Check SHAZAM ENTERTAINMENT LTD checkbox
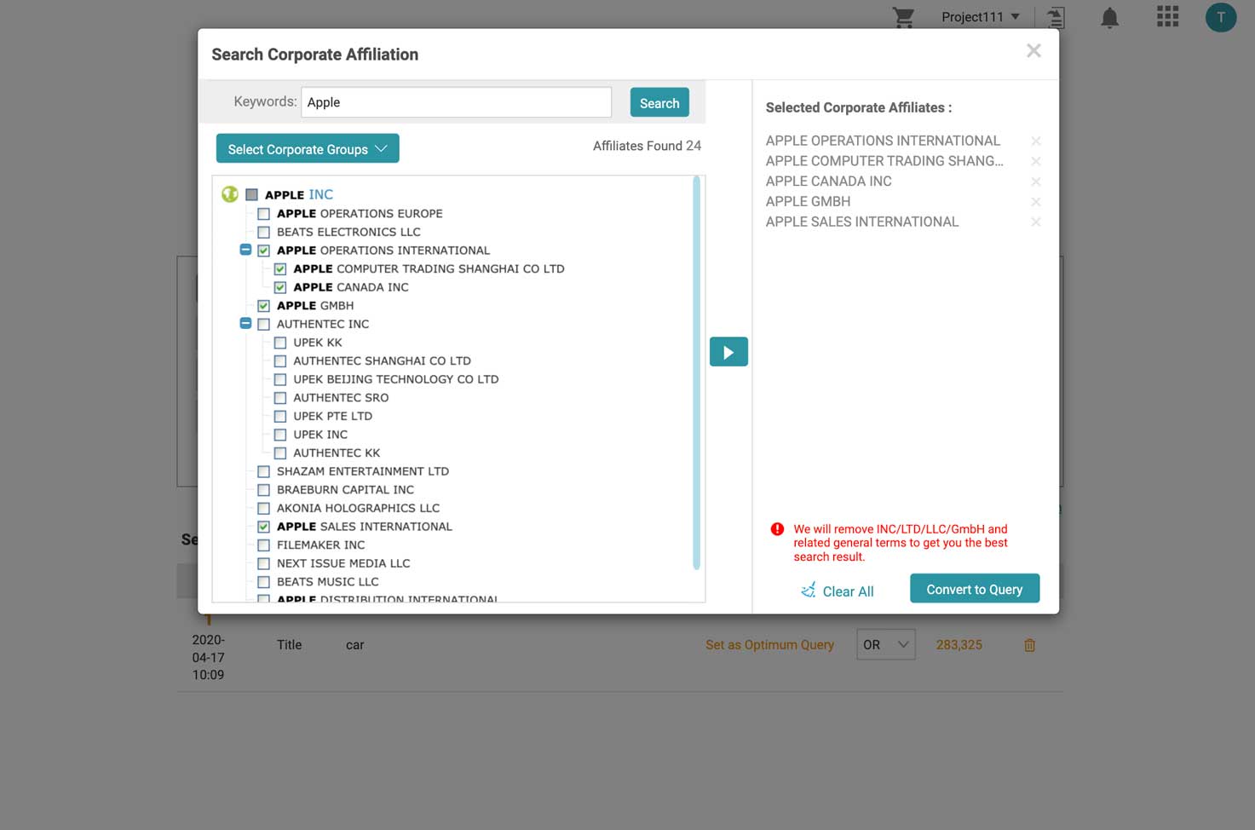This screenshot has width=1255, height=830. tap(263, 471)
